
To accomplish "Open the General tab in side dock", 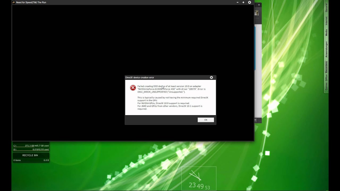I will 326,8.
